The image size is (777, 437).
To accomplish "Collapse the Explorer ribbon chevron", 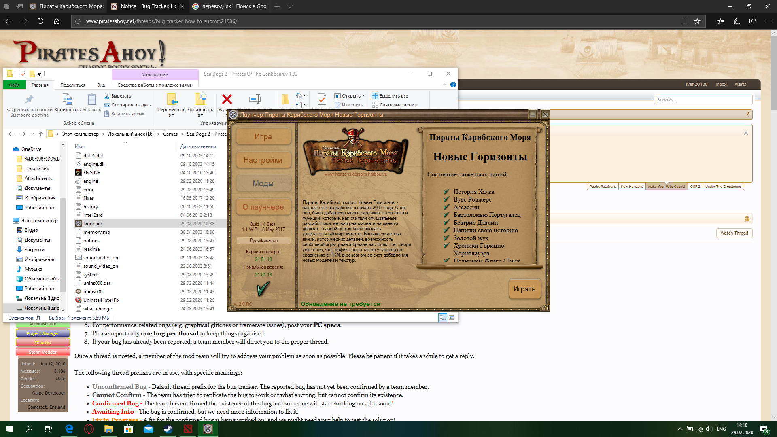I will point(444,85).
